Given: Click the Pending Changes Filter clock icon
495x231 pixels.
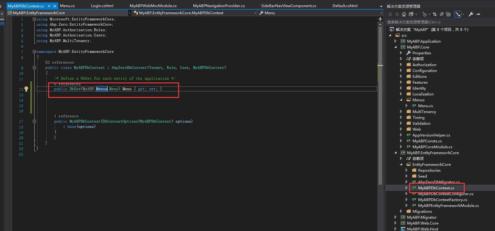Looking at the screenshot, I should [x=425, y=14].
